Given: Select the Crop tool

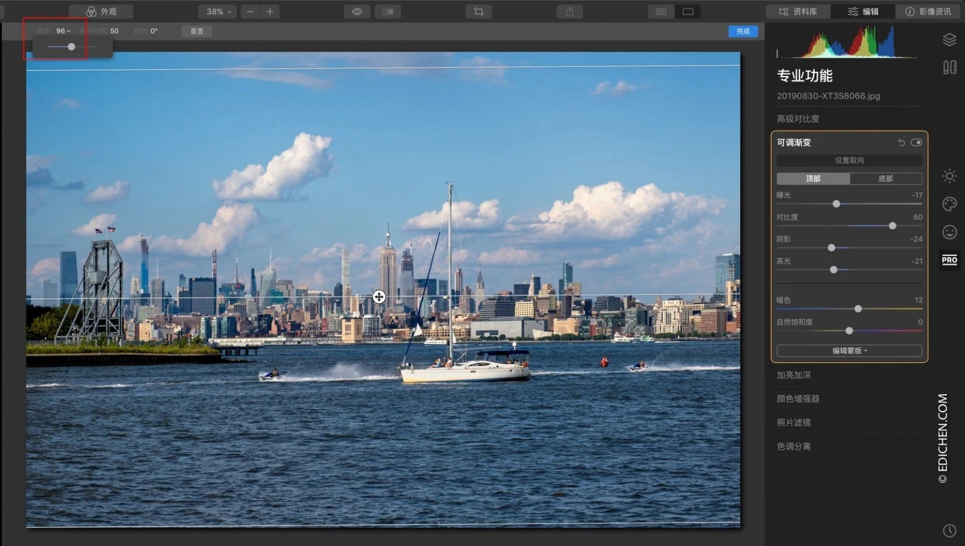Looking at the screenshot, I should pyautogui.click(x=479, y=11).
